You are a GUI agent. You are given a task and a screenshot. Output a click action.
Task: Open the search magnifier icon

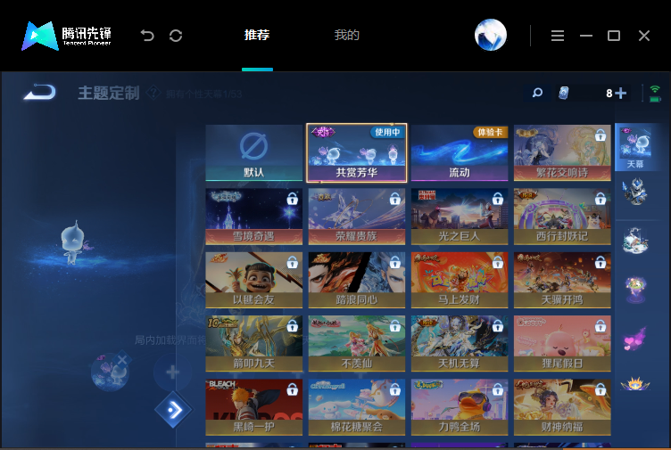(537, 93)
